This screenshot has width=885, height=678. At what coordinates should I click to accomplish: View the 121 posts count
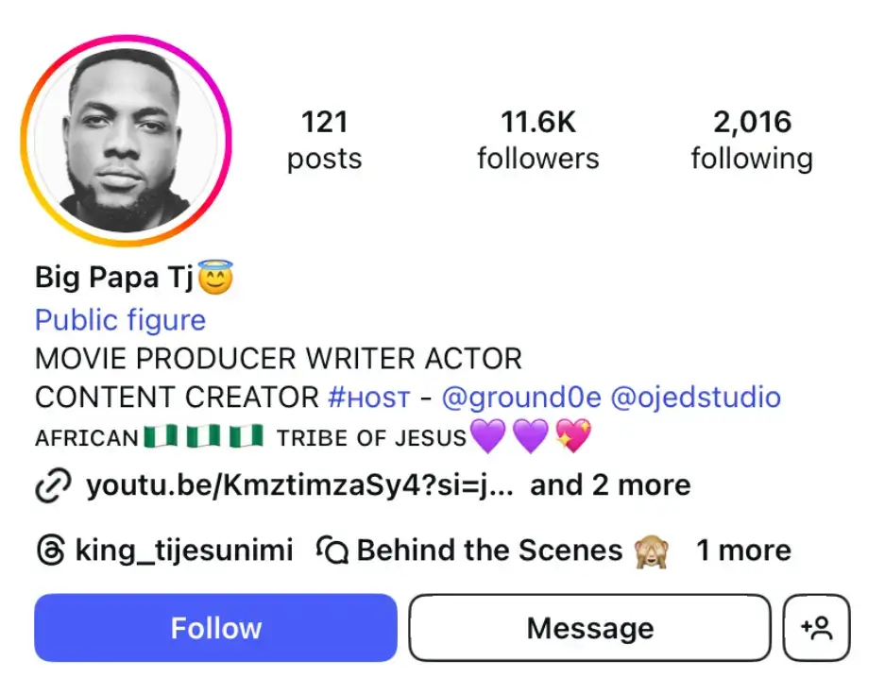(324, 140)
